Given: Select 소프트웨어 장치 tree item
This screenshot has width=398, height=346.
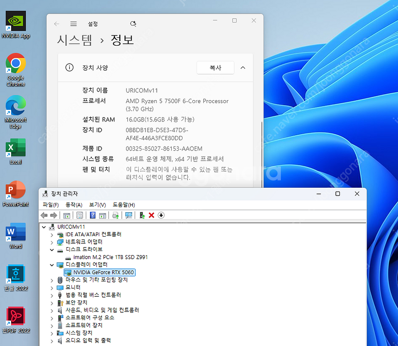Looking at the screenshot, I should point(84,325).
